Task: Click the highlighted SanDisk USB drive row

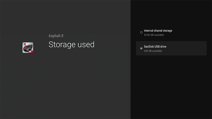Action: 171,48
